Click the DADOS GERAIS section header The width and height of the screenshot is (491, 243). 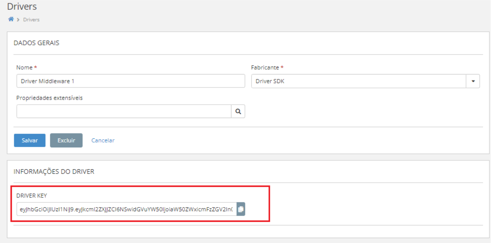[36, 43]
